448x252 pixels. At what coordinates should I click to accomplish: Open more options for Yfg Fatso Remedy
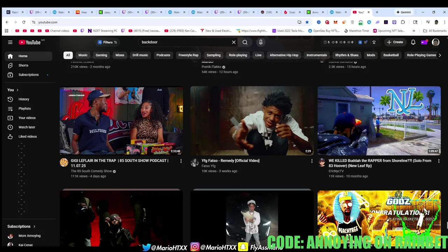pyautogui.click(x=312, y=161)
